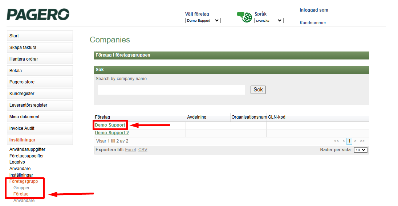Sort by Organisationsnummer column header
398x206 pixels.
pos(249,117)
